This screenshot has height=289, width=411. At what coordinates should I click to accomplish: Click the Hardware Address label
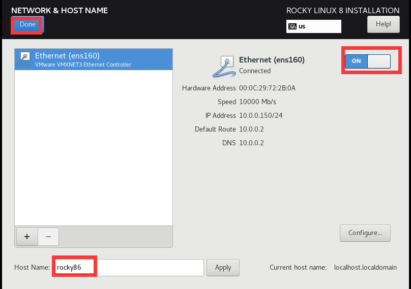click(x=209, y=88)
